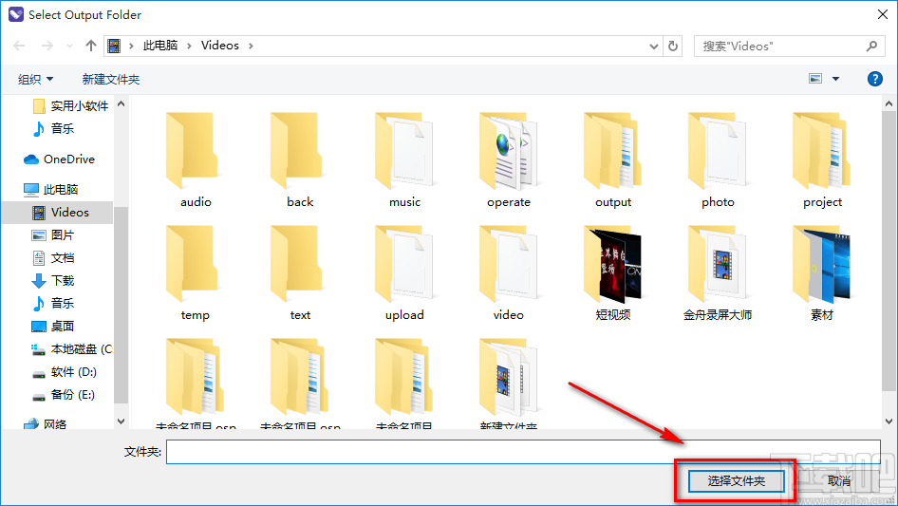Go up one folder level
898x506 pixels.
tap(90, 46)
